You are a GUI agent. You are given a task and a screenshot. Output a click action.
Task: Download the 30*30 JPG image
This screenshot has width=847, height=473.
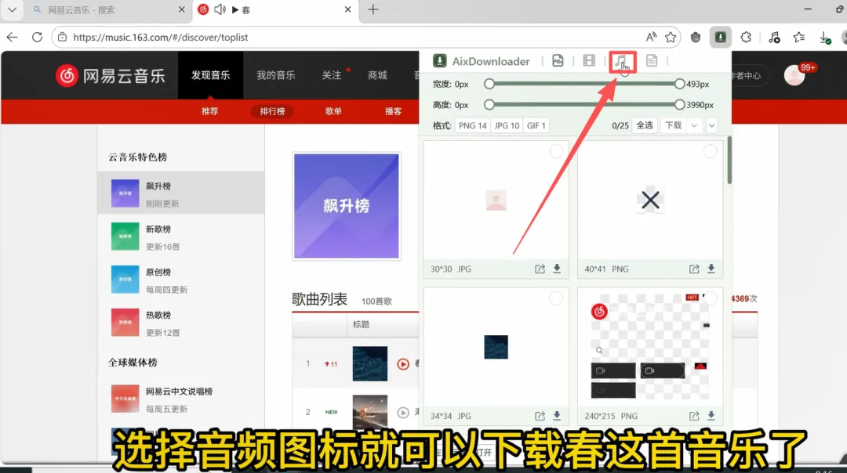point(557,269)
